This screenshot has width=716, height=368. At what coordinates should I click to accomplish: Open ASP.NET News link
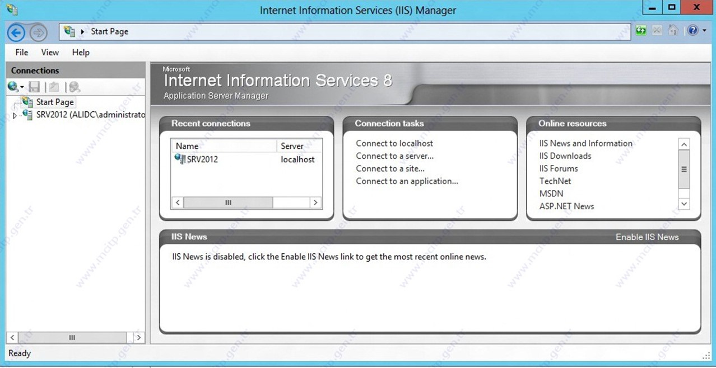[566, 206]
